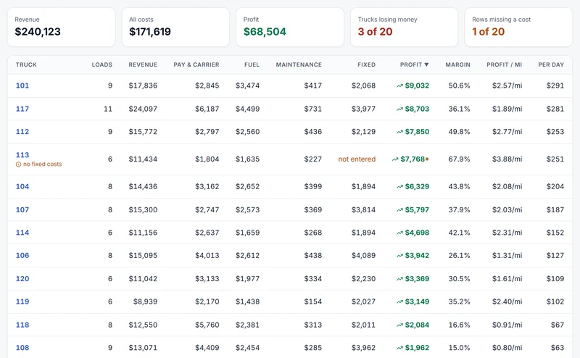
Task: Click the warning icon beside 'no fixed costs'
Action: point(19,165)
